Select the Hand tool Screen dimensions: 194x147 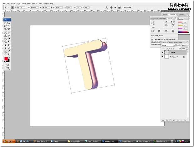(5, 54)
